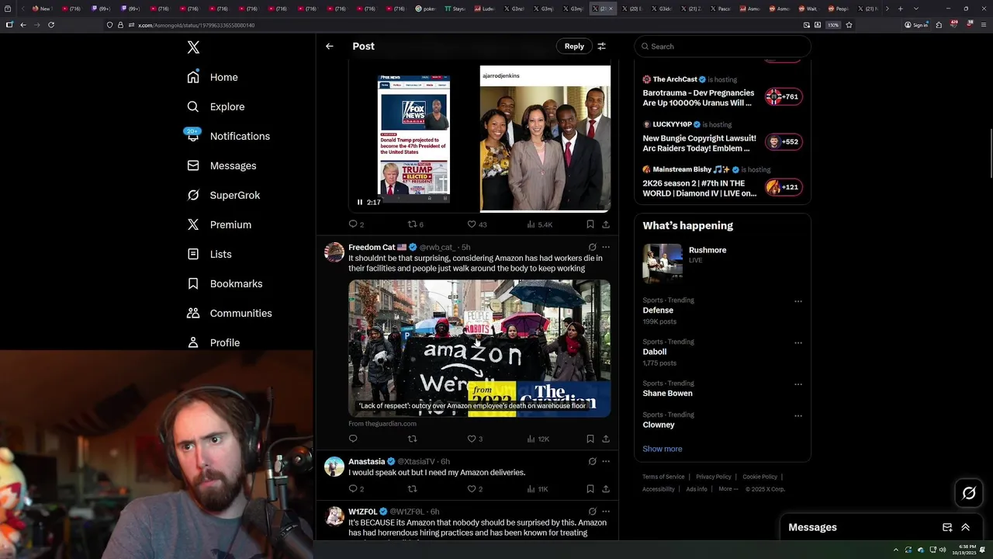Bookmark the video post
Viewport: 993px width, 559px height.
point(590,224)
